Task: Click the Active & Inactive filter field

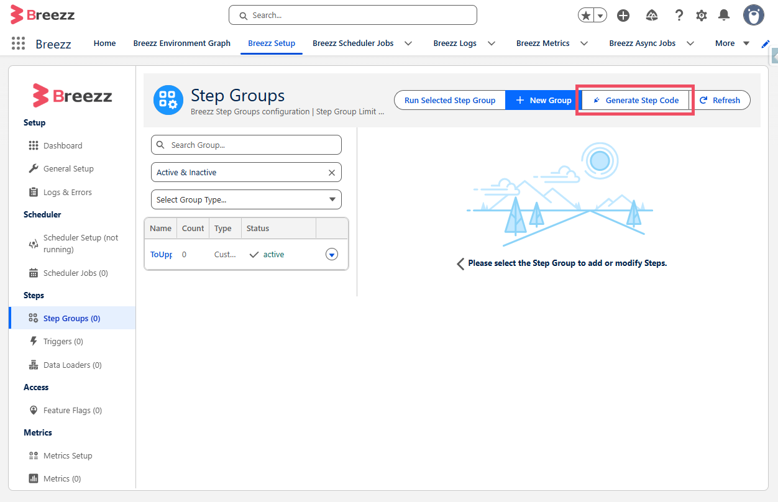Action: click(246, 172)
